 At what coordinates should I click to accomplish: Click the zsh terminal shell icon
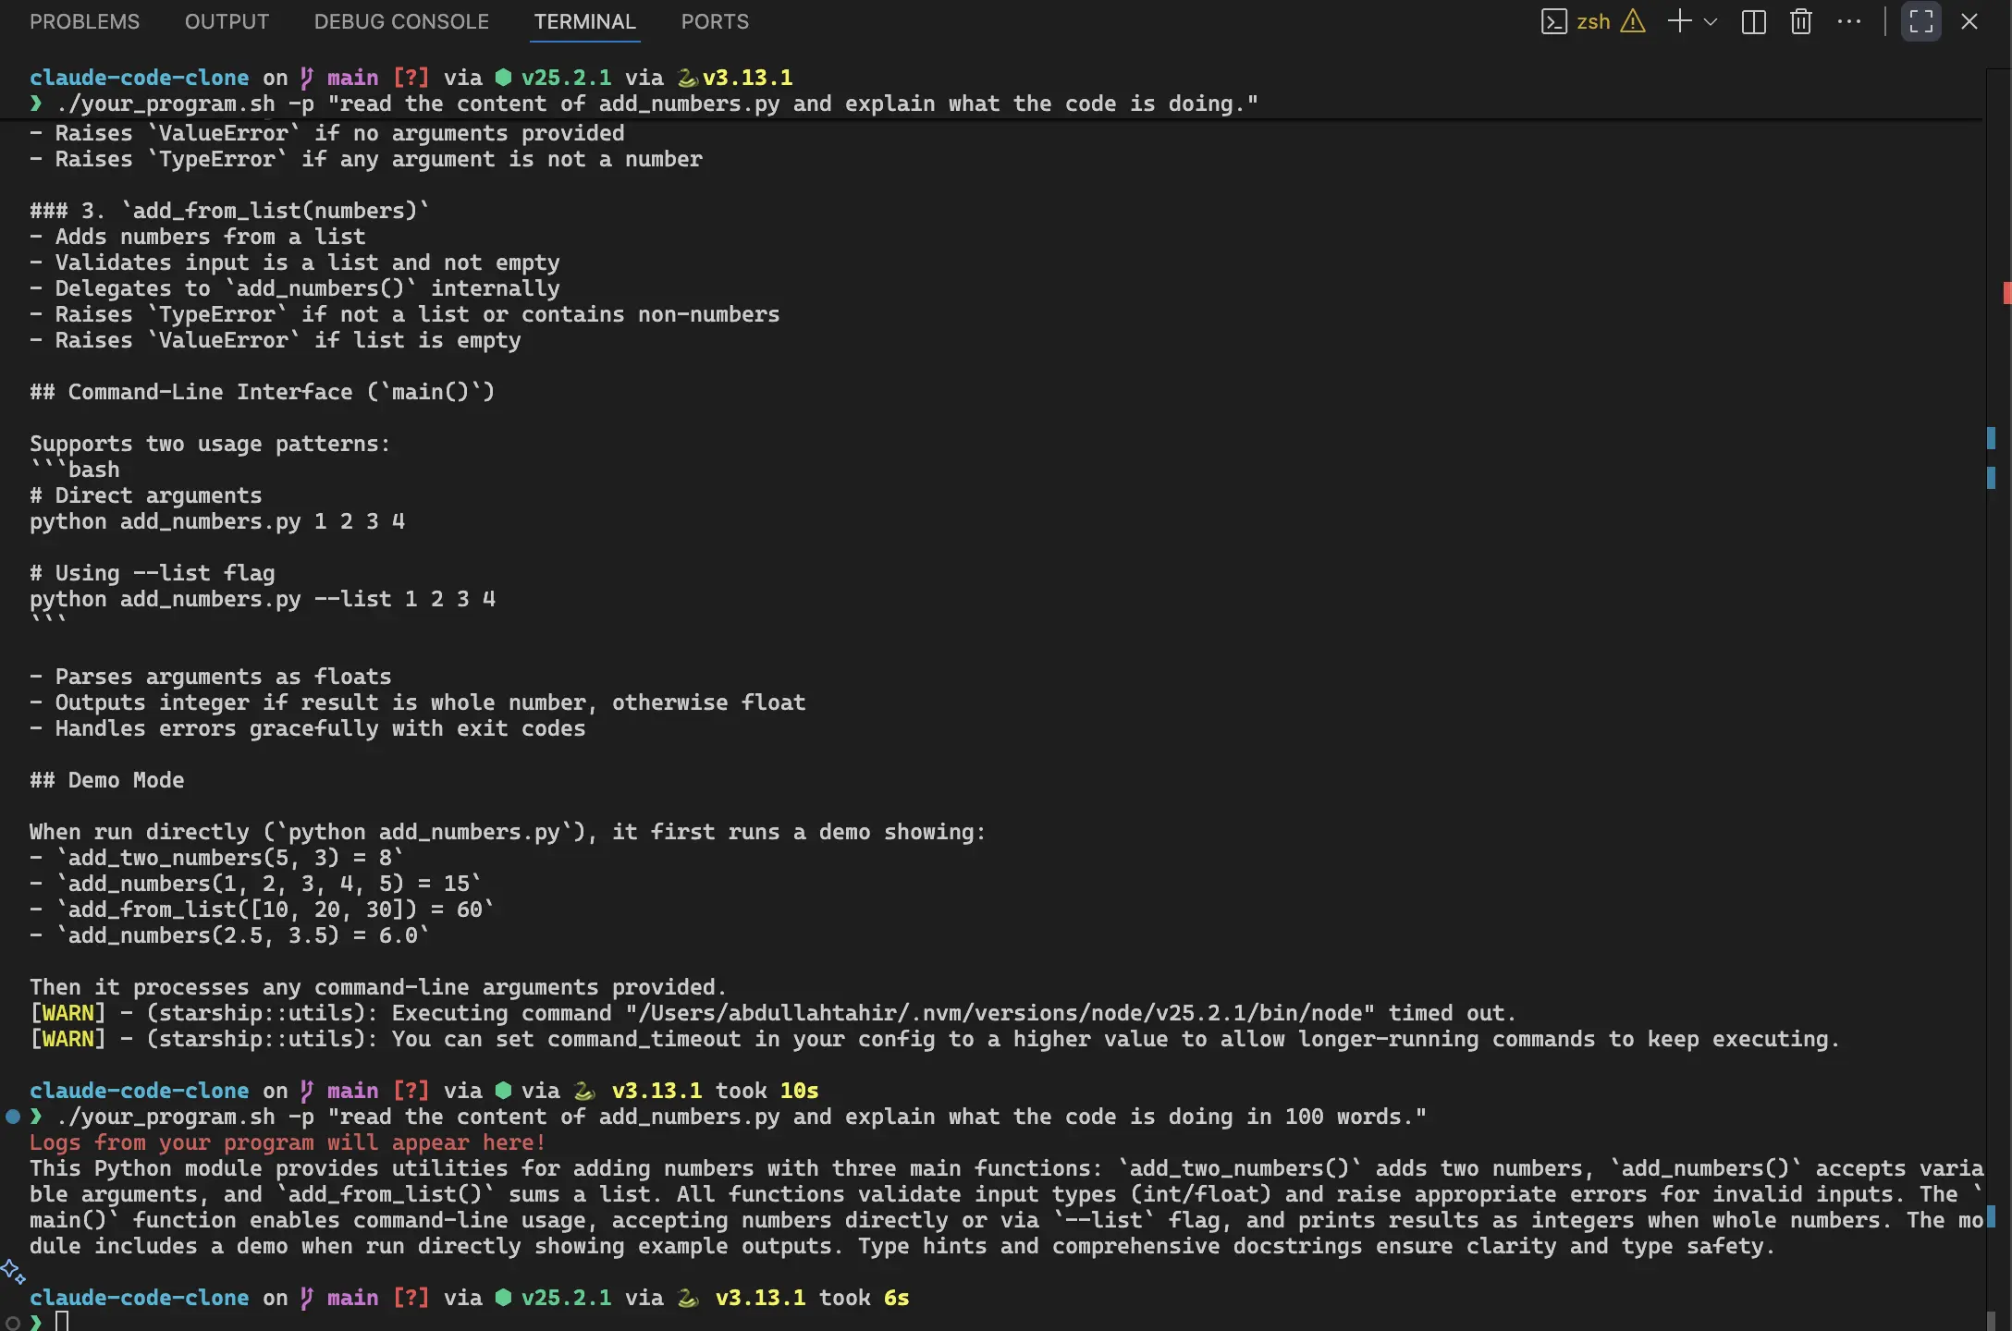(1553, 21)
